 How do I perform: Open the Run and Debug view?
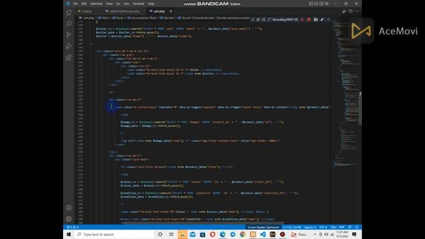68,46
